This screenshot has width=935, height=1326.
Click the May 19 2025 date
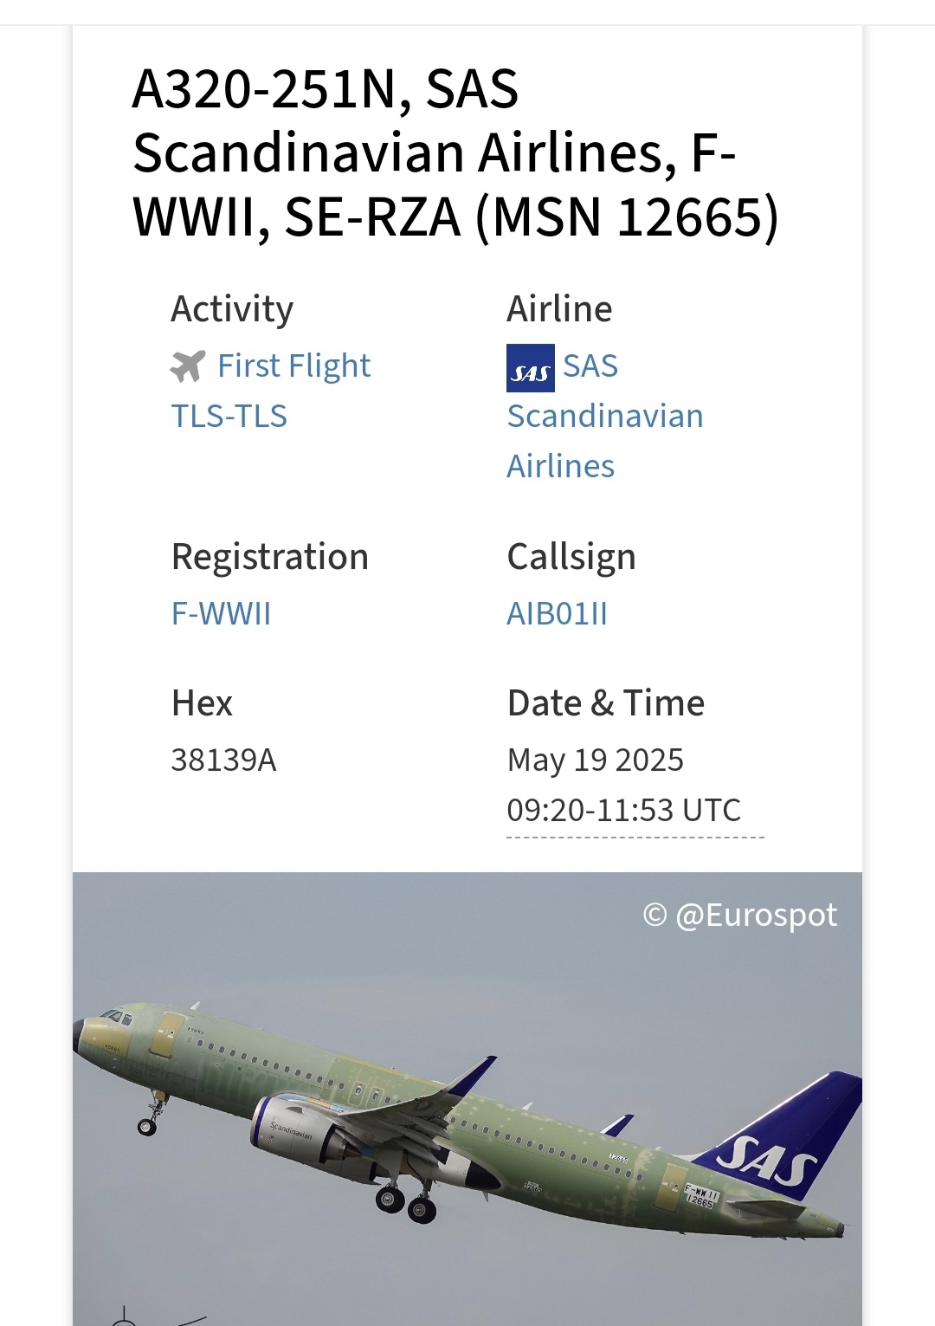[595, 760]
